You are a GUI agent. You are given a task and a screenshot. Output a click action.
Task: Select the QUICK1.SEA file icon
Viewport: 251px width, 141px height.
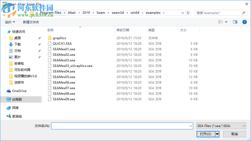pos(50,44)
